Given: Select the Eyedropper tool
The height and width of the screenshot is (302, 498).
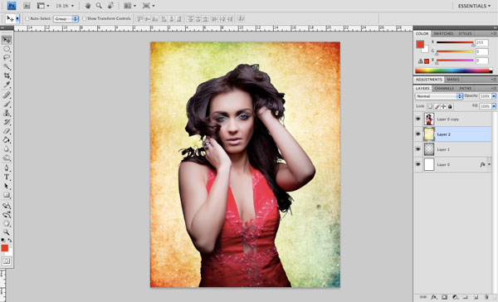Looking at the screenshot, I should pos(7,85).
